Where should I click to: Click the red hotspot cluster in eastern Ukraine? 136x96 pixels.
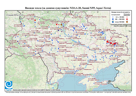coord(112,43)
